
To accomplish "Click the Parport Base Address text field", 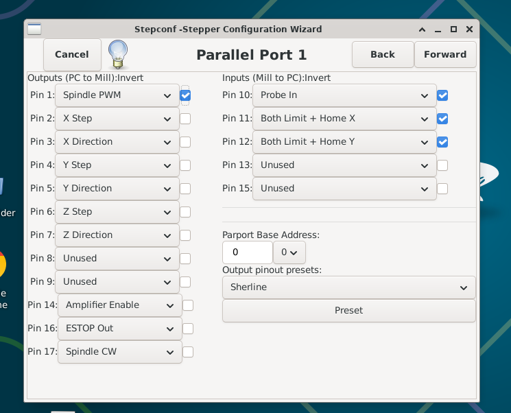I will (x=247, y=252).
